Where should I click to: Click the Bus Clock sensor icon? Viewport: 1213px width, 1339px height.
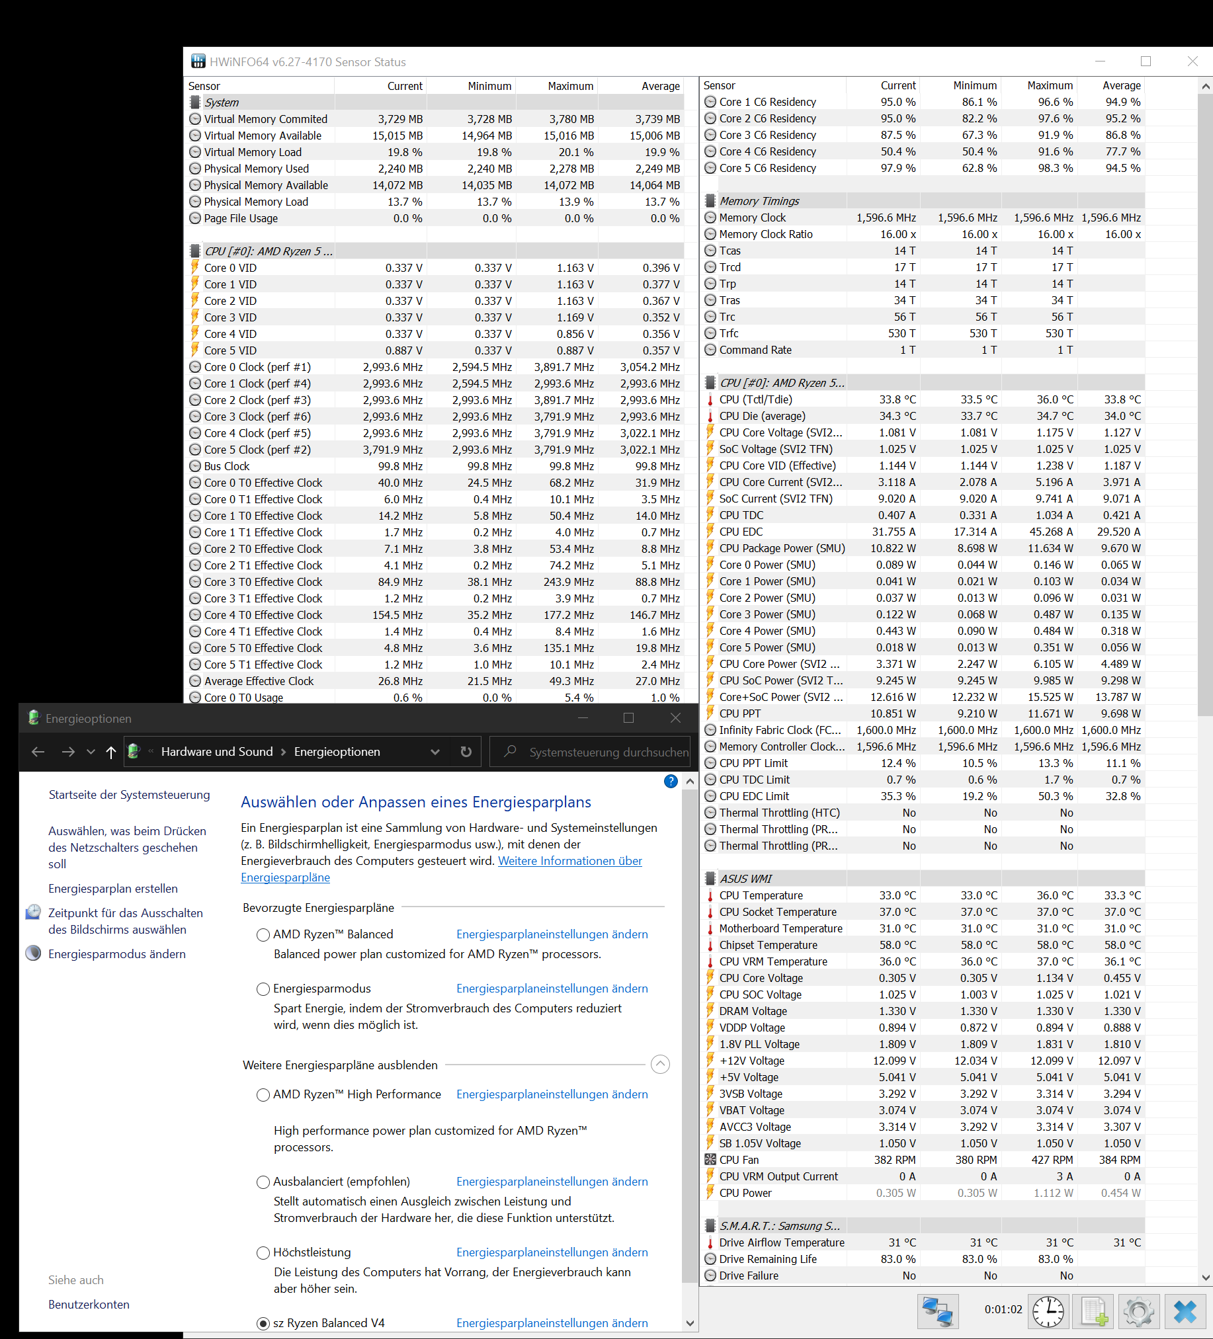point(195,466)
